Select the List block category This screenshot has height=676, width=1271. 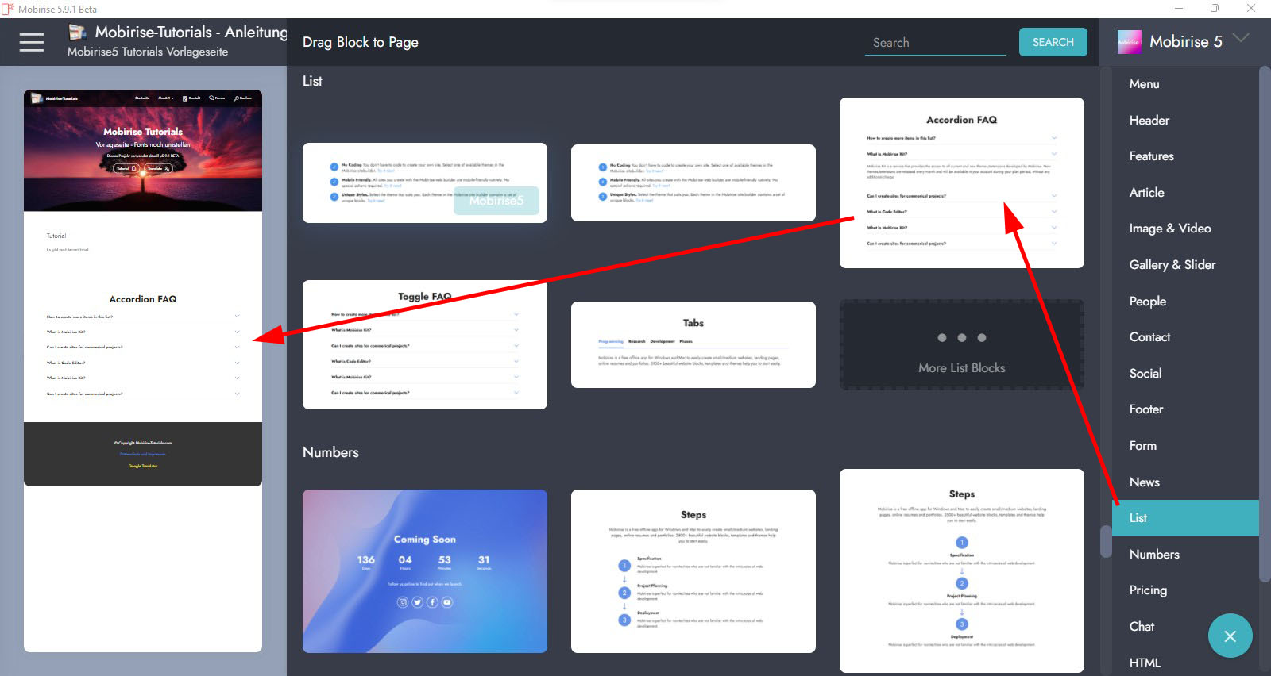[1138, 518]
